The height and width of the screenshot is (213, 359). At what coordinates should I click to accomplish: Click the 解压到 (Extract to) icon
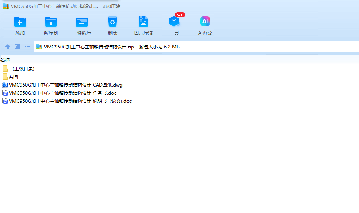pos(51,22)
